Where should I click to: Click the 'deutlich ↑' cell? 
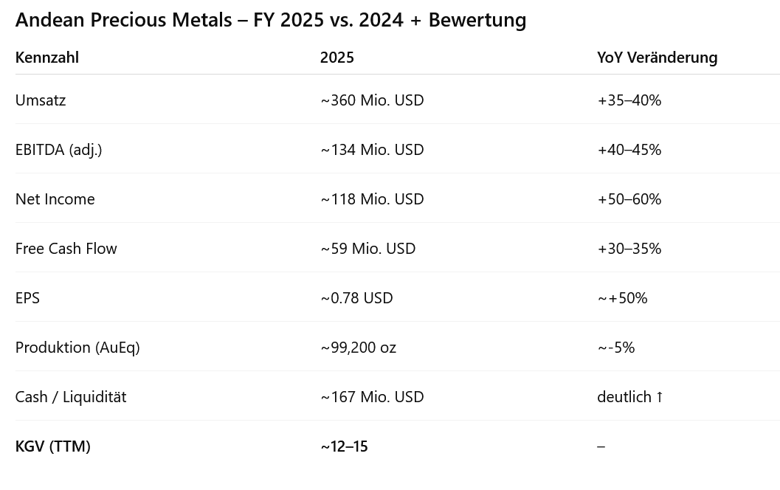tap(630, 397)
